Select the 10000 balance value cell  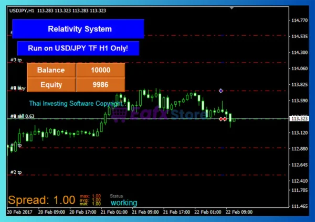pos(100,70)
